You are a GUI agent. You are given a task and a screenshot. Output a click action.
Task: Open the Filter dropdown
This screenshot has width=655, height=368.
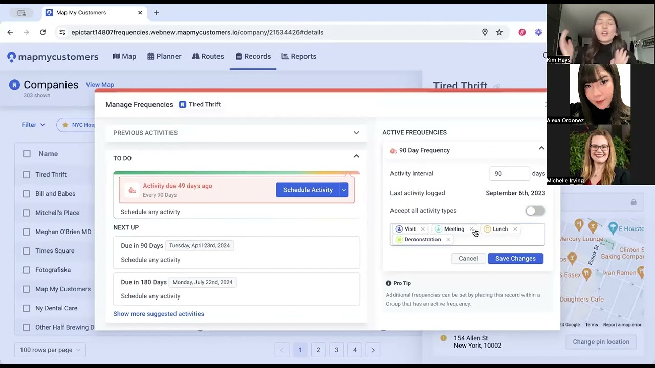coord(33,125)
